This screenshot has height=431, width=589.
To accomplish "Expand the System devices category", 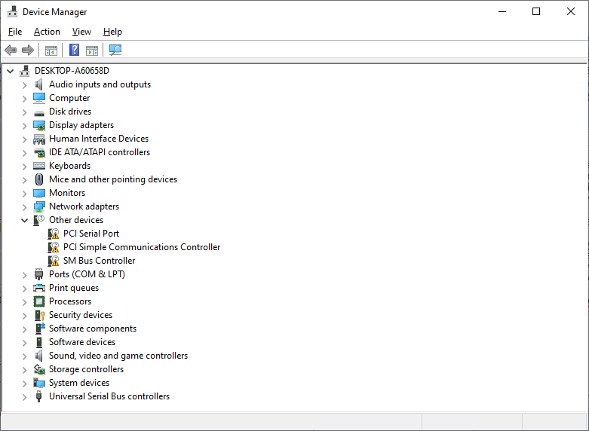I will [25, 384].
